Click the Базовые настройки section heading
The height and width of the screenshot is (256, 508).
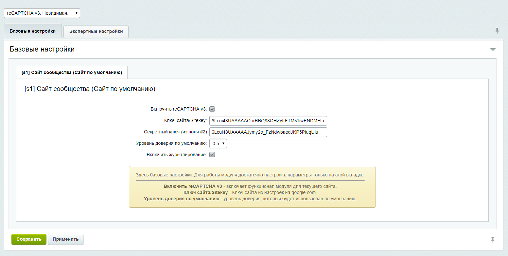point(42,49)
